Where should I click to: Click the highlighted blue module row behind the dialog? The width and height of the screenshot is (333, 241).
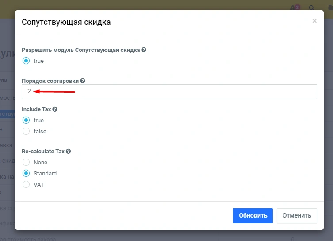coord(8,114)
